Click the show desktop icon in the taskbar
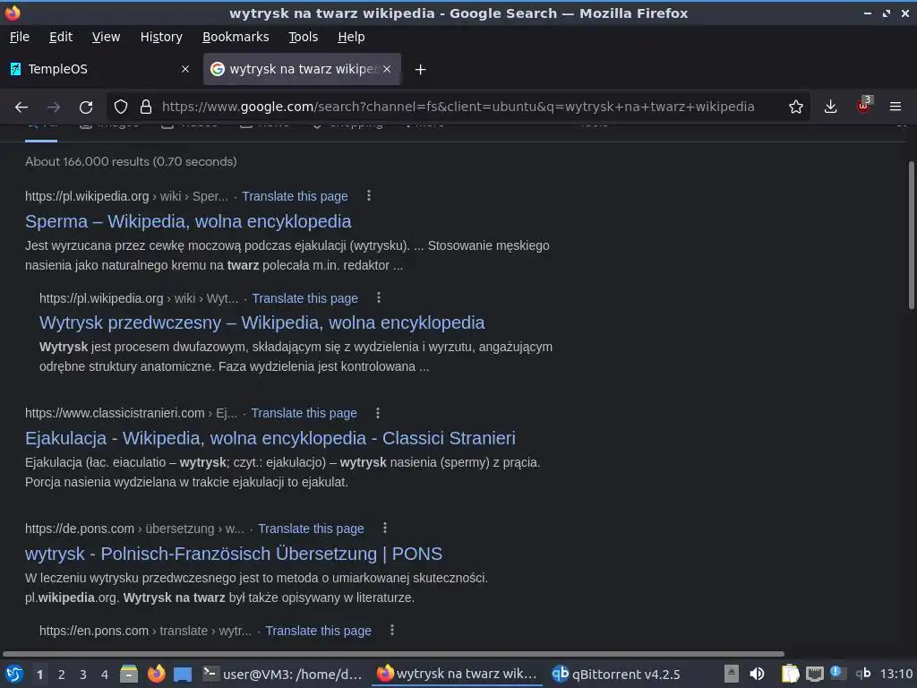The width and height of the screenshot is (917, 688). tap(183, 674)
